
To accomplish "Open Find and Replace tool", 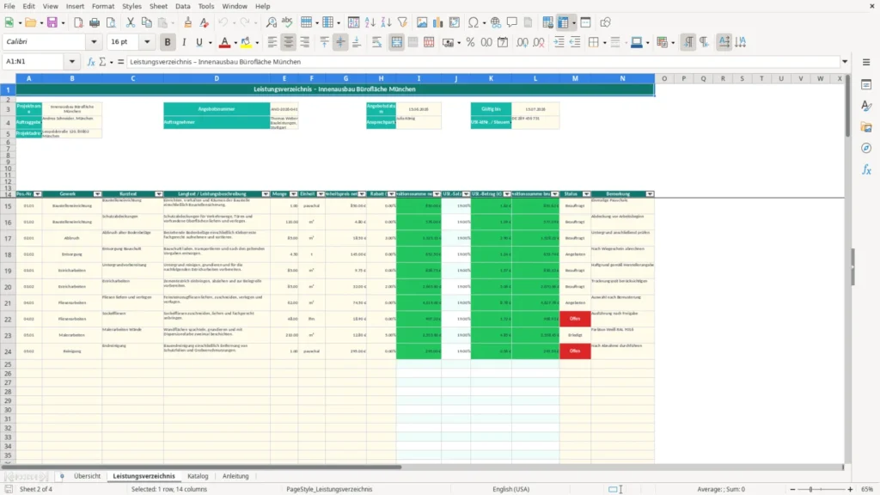I will (x=271, y=22).
